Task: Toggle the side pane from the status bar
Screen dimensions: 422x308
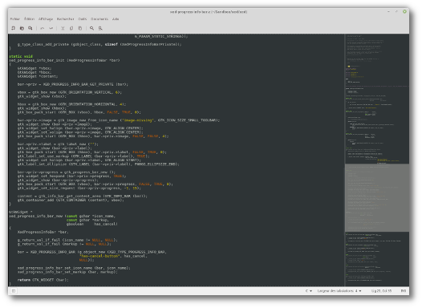Action: click(x=14, y=291)
